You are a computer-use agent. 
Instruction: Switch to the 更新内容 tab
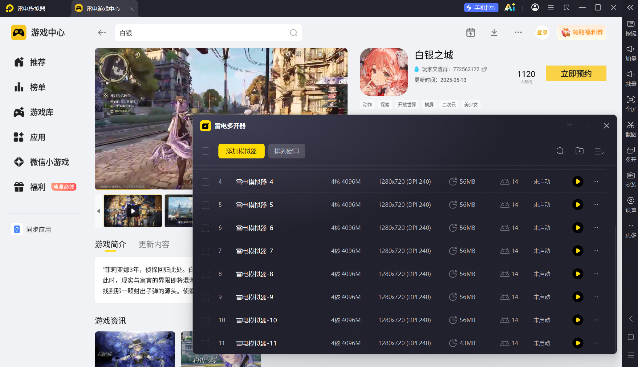click(154, 244)
